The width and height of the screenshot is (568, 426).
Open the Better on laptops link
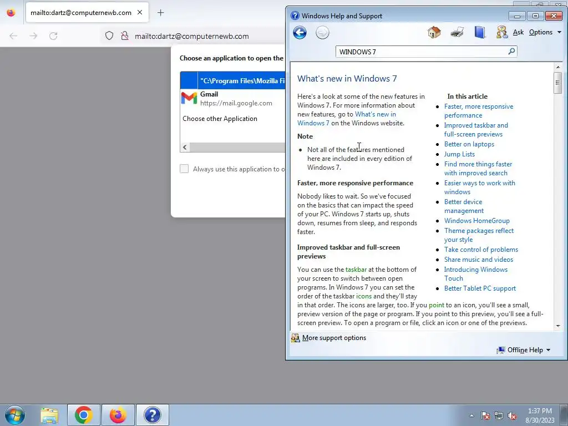pyautogui.click(x=469, y=144)
